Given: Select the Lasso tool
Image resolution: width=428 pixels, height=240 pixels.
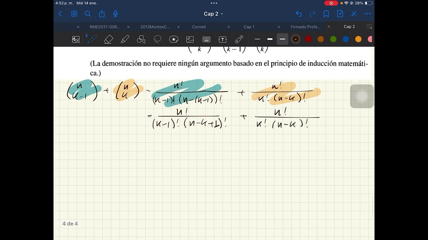Looking at the screenshot, I should coord(157,39).
